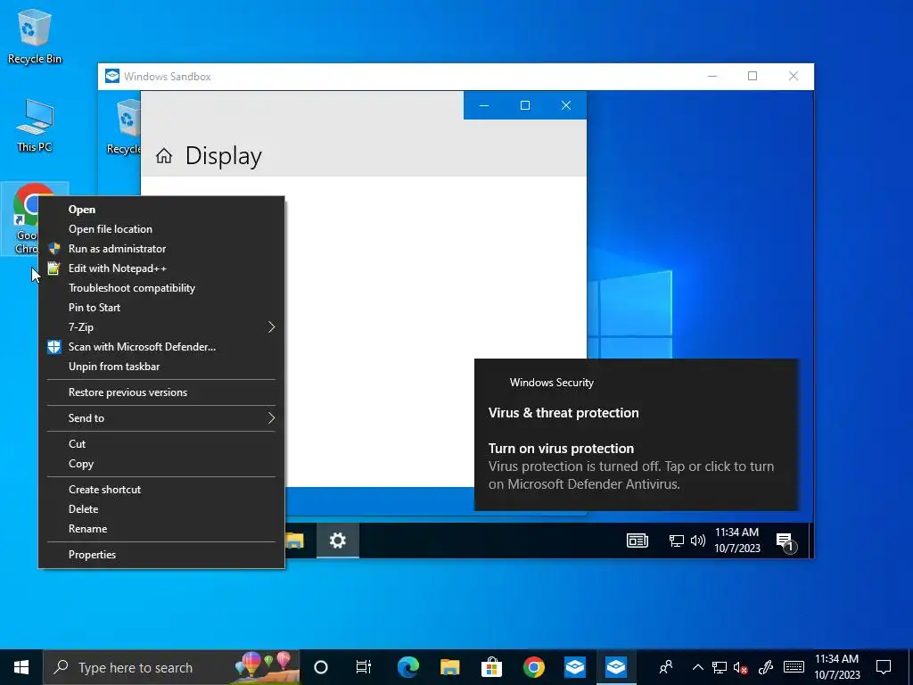
Task: Click Troubleshoot compatibility
Action: click(161, 288)
